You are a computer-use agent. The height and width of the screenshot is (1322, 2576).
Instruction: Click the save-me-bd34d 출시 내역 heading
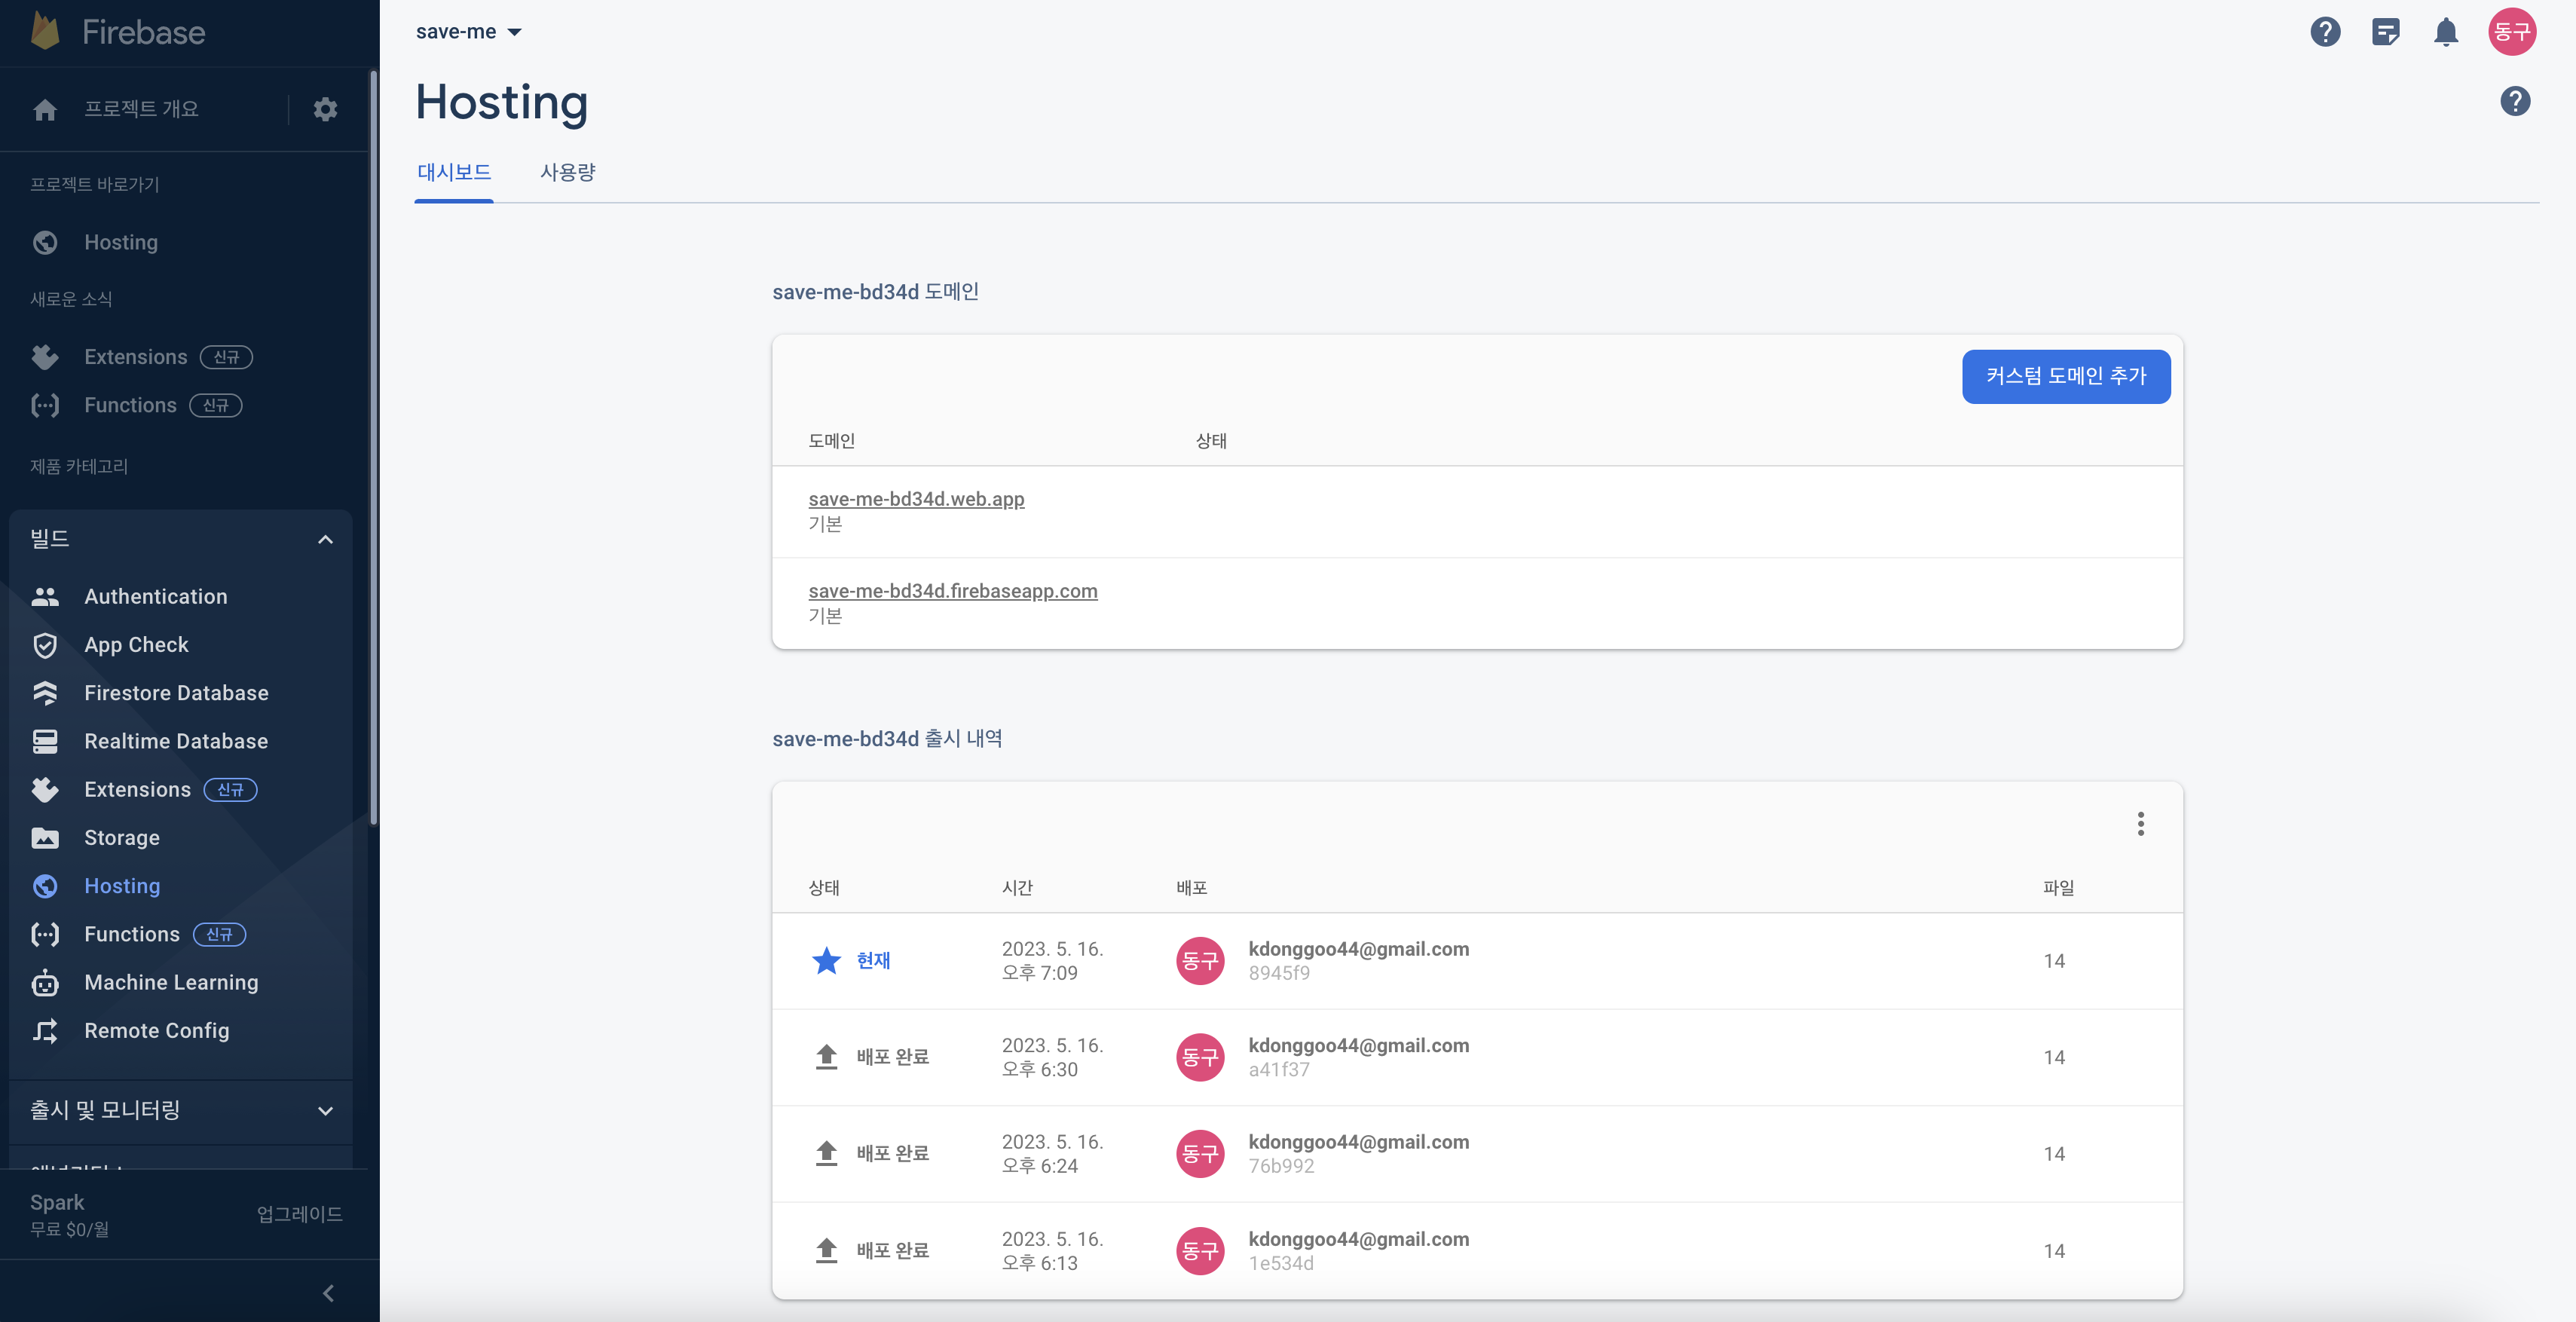click(887, 739)
